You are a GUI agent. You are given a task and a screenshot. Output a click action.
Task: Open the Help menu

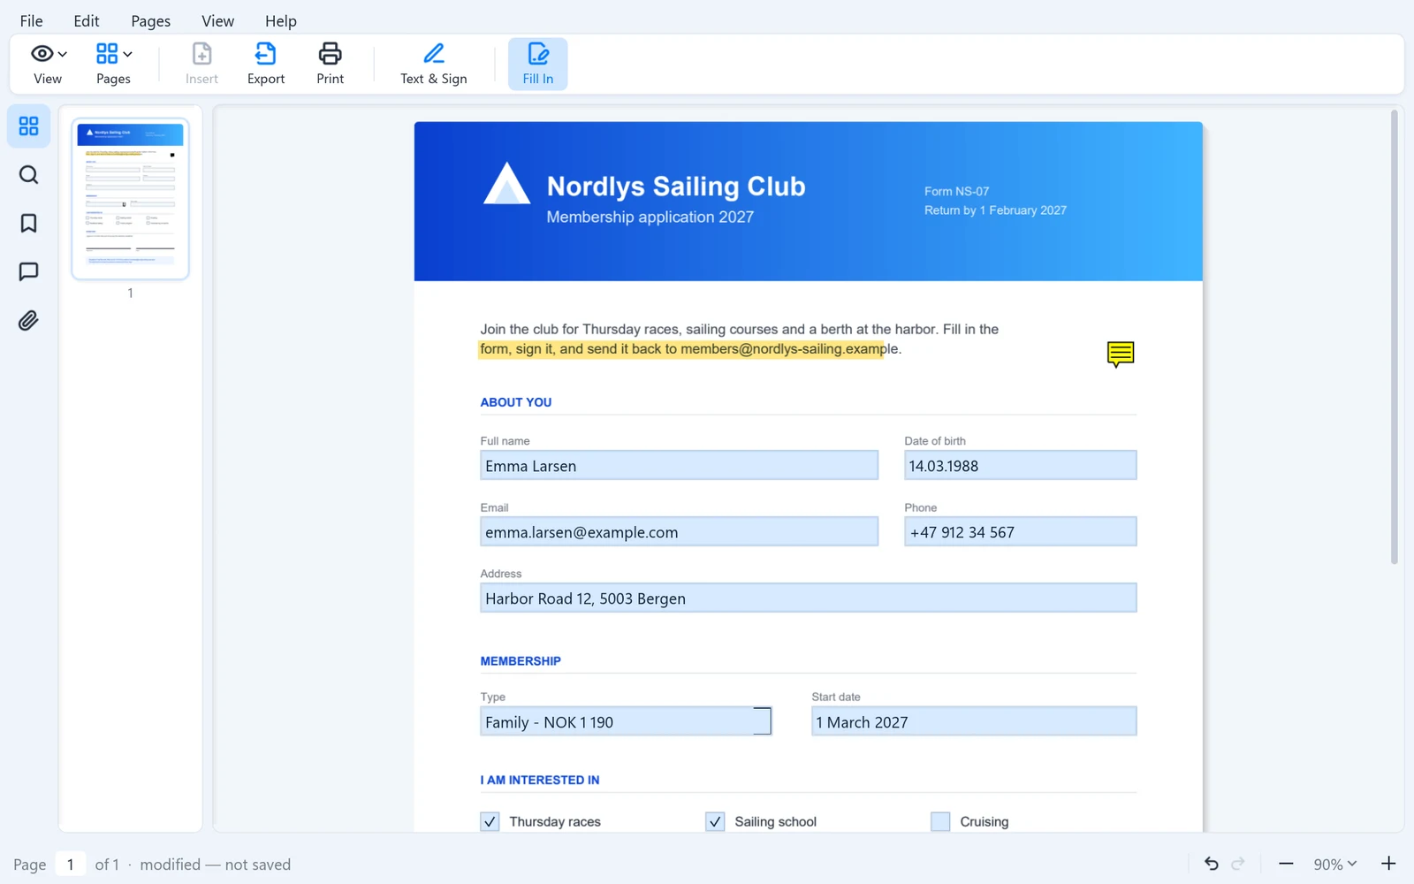point(281,20)
